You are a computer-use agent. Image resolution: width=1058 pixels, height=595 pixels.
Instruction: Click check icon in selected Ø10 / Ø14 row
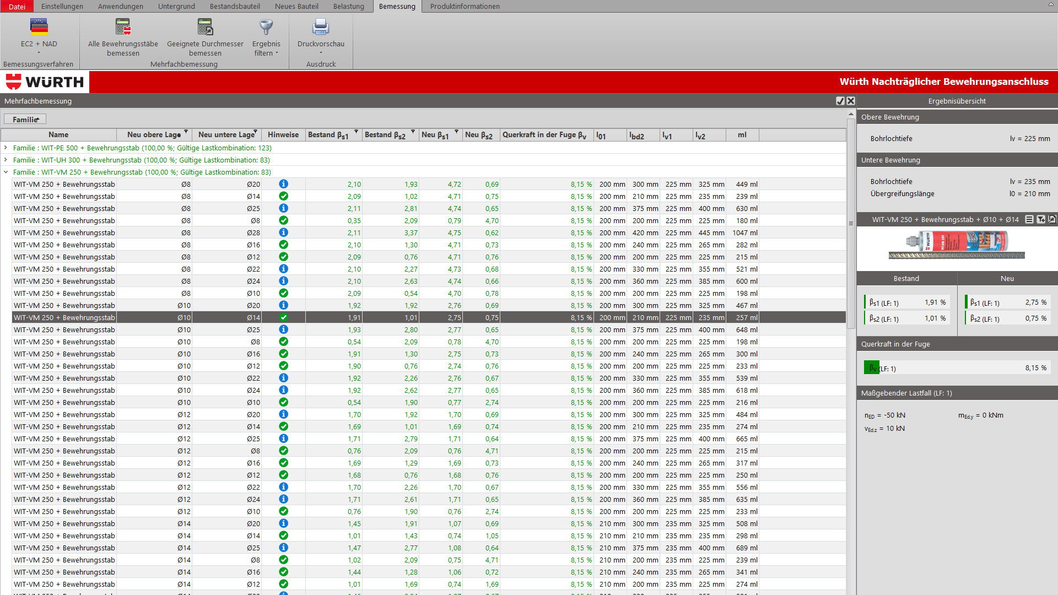click(283, 317)
